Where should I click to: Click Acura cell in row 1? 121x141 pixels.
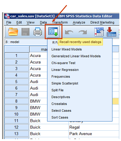[38, 56]
